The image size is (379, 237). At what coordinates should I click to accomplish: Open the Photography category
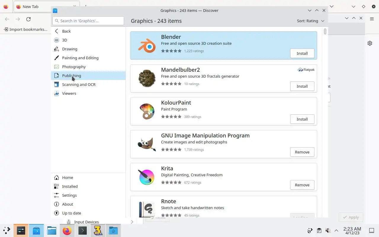point(88,67)
